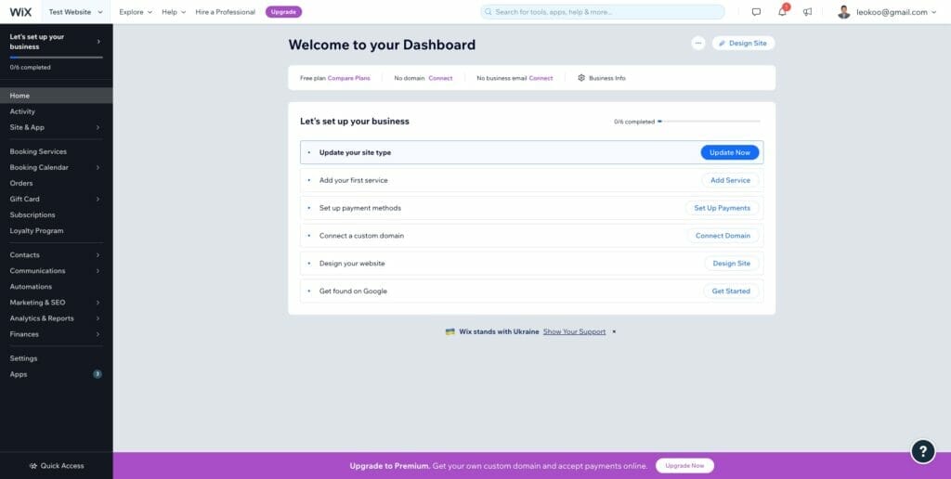Screen dimensions: 951x479
Task: Click the Compare Plans link
Action: 348,78
